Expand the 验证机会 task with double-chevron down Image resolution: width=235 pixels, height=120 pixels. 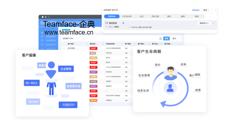pos(214,23)
